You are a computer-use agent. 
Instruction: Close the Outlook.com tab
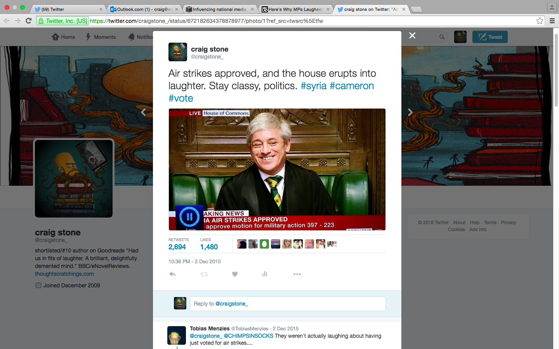[x=177, y=9]
